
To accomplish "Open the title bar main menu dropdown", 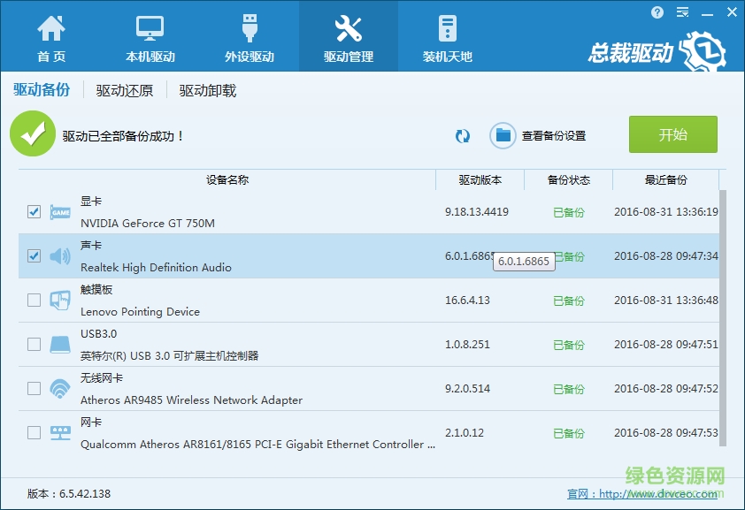I will click(681, 12).
